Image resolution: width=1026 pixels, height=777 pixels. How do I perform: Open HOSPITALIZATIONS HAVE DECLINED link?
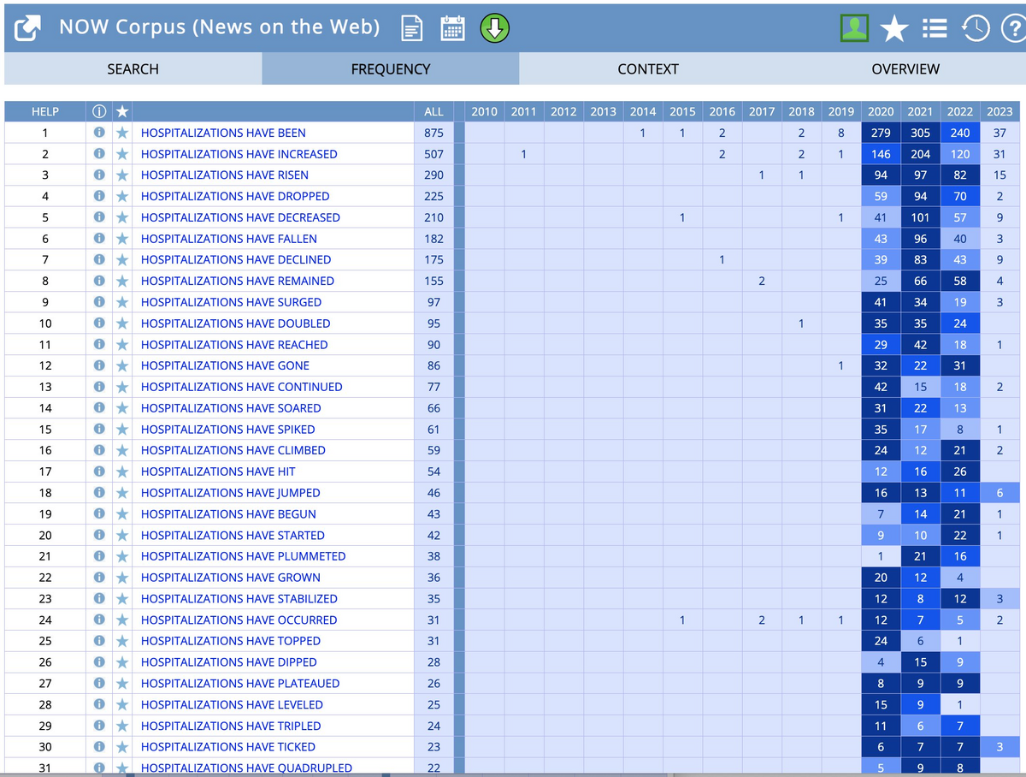[x=236, y=259]
